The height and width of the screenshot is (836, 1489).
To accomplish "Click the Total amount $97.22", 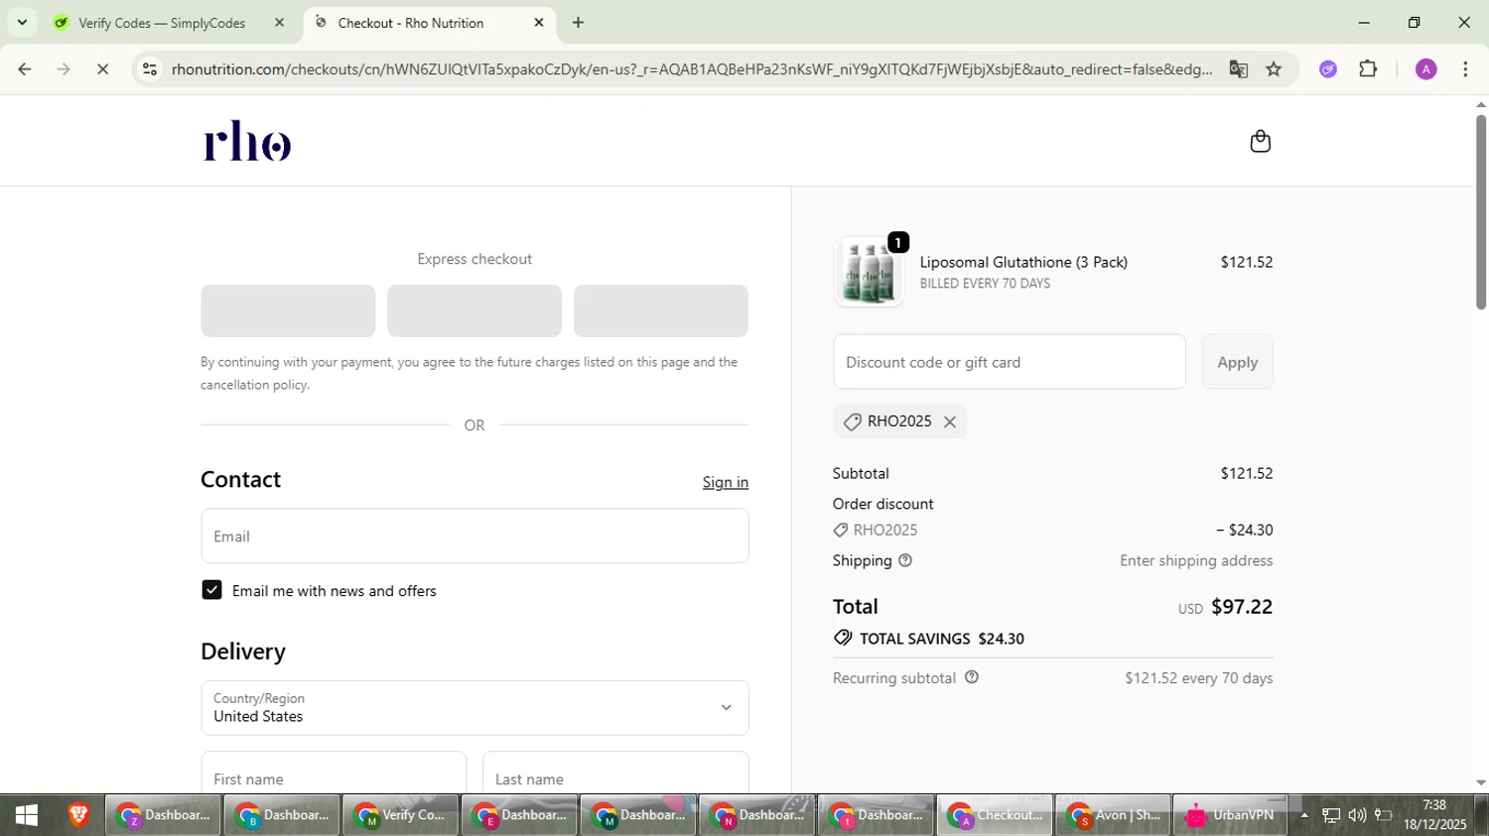I will [1242, 607].
